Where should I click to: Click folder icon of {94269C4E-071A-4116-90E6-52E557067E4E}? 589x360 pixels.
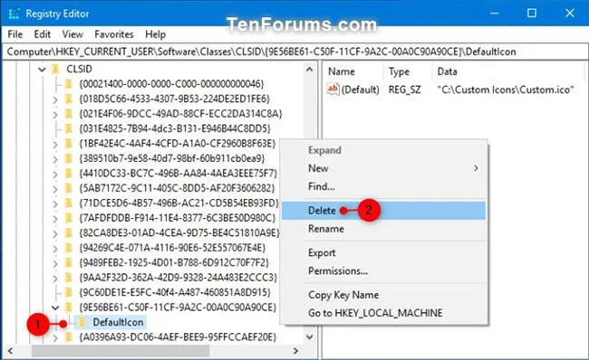pos(69,248)
